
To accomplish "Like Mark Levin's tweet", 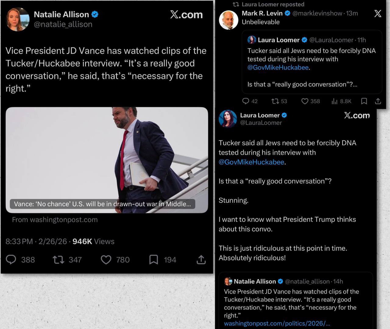I will (x=305, y=101).
